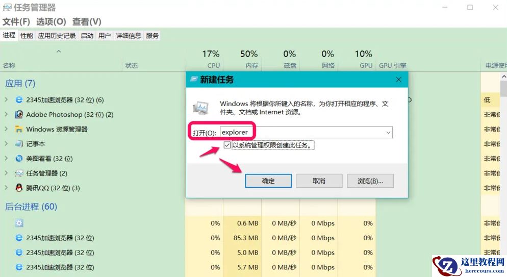Click the 浏览(B)... button
507x277 pixels.
point(370,181)
